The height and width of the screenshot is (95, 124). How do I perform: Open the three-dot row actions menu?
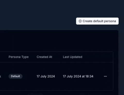click(x=105, y=76)
